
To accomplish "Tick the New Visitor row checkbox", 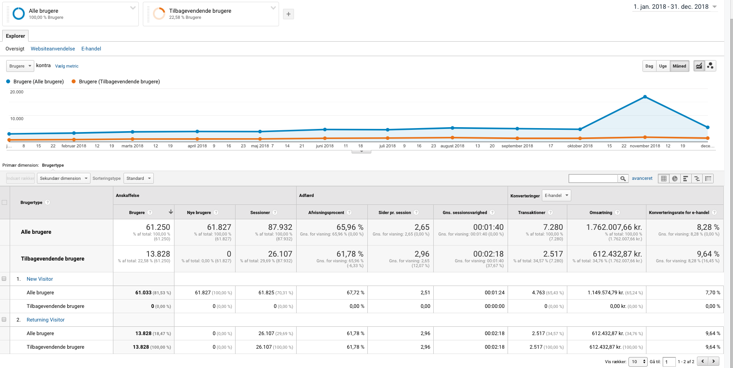I will coord(4,279).
